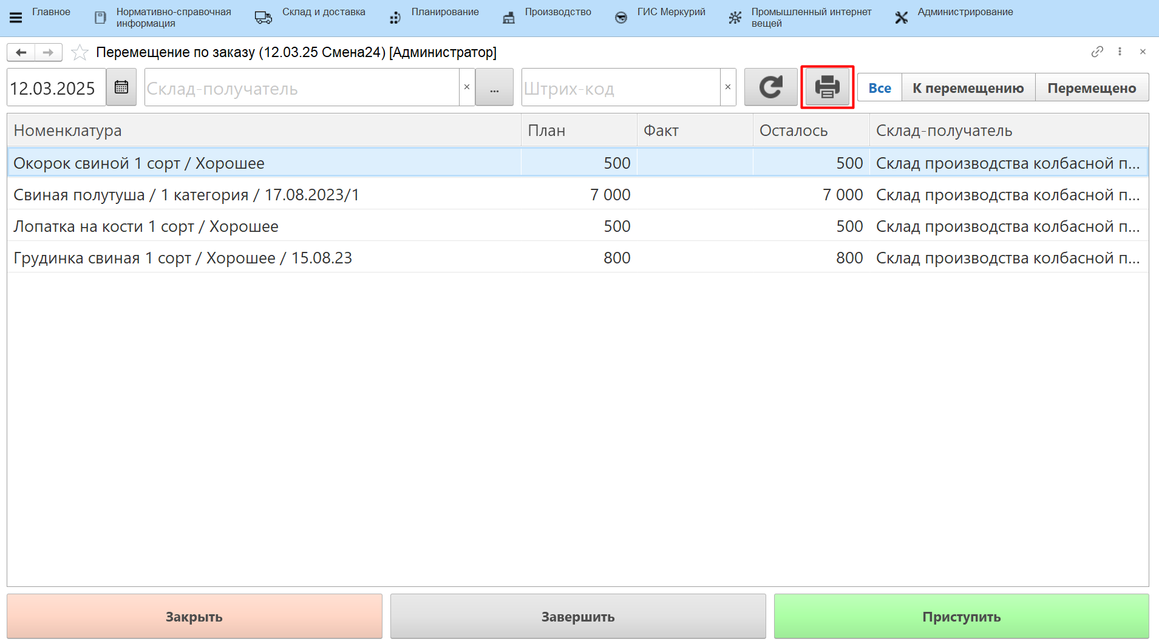The height and width of the screenshot is (644, 1159).
Task: Go forward with the right arrow
Action: [48, 53]
